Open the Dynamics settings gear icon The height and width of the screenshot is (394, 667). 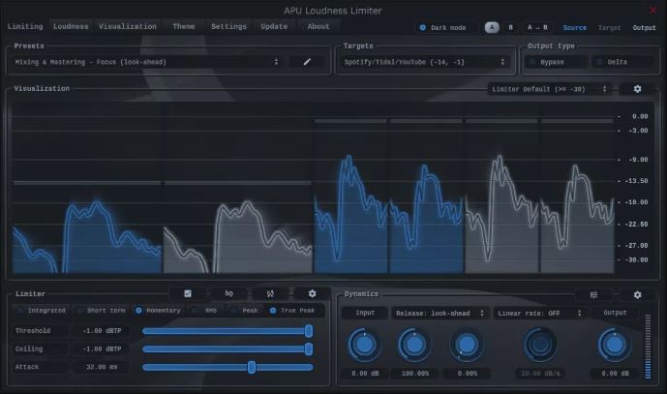pos(637,294)
